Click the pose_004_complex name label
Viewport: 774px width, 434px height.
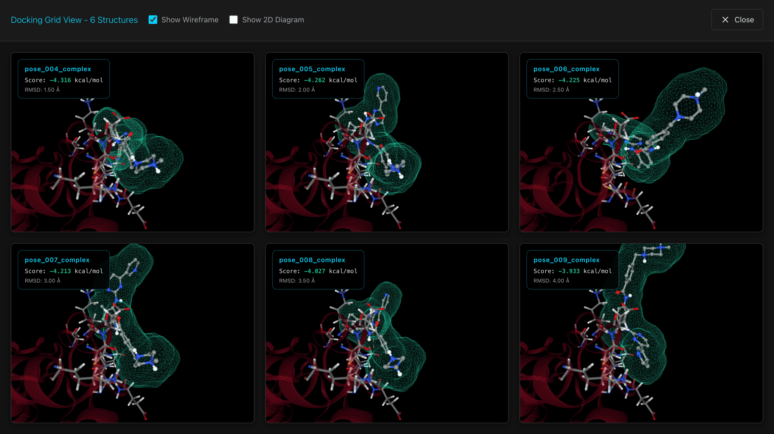[58, 69]
